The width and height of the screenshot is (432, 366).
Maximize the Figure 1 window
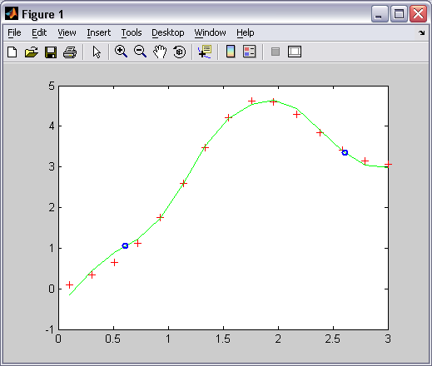click(399, 14)
